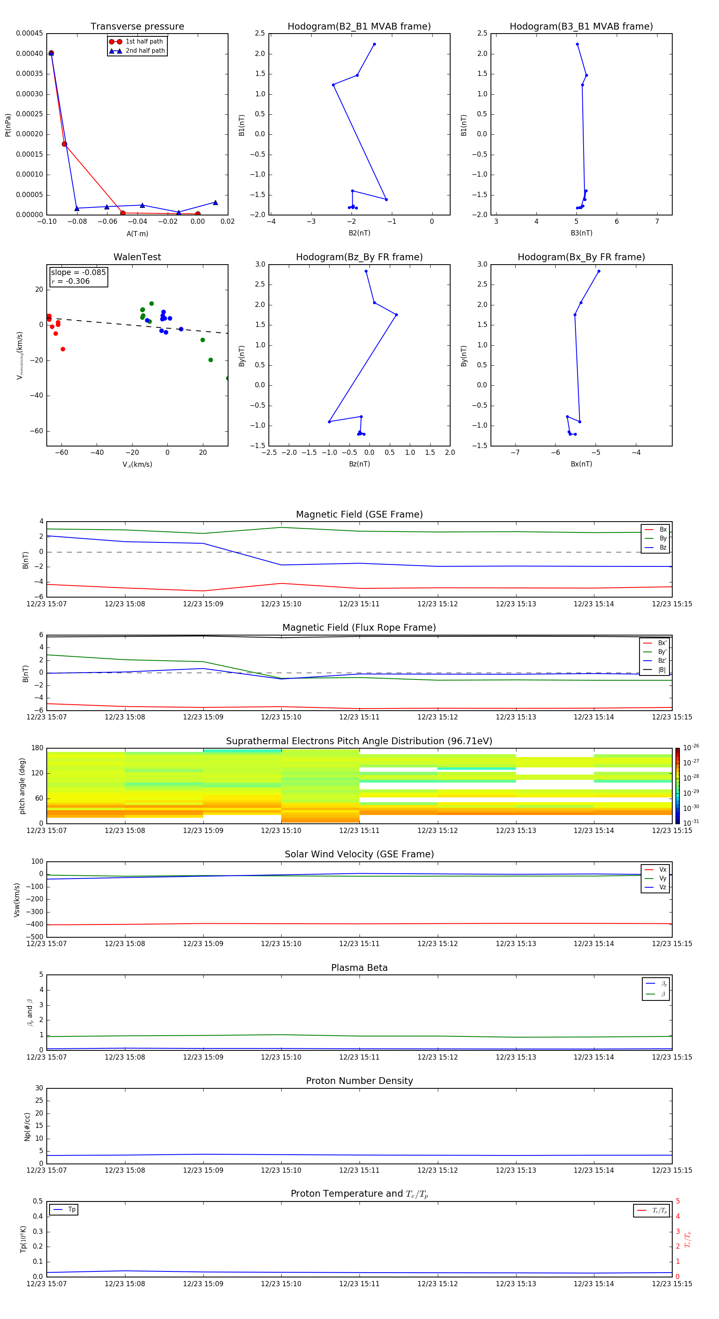
Task: Click the "Solar Wind Velocity (GSE Frame)" title
Action: pyautogui.click(x=359, y=855)
